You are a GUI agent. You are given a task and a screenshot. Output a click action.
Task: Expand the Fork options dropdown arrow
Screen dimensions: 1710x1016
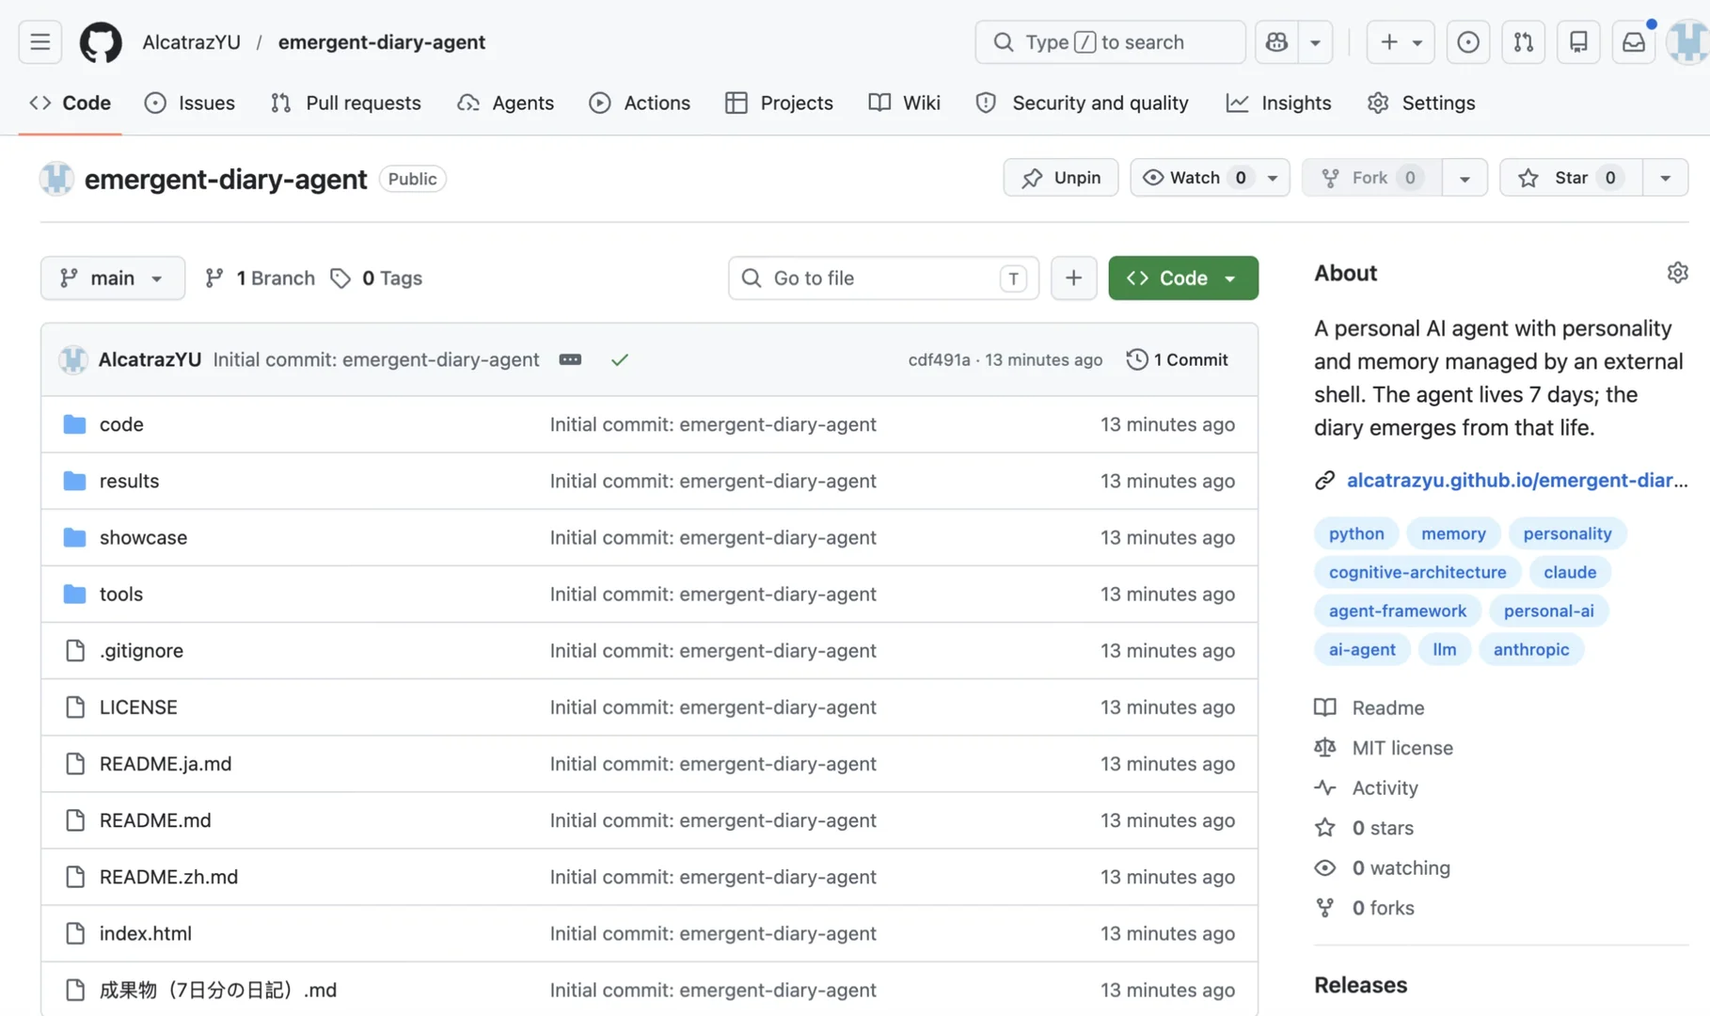1465,177
